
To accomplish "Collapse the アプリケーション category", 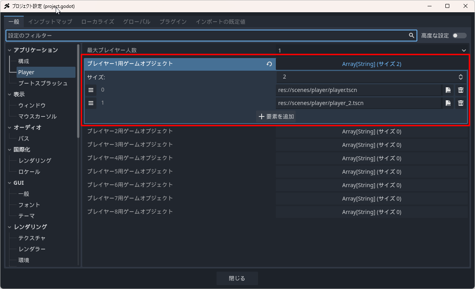I will pos(10,50).
